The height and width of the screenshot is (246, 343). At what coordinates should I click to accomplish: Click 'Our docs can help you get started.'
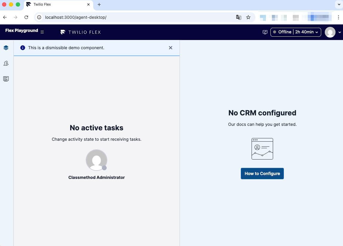coord(262,124)
